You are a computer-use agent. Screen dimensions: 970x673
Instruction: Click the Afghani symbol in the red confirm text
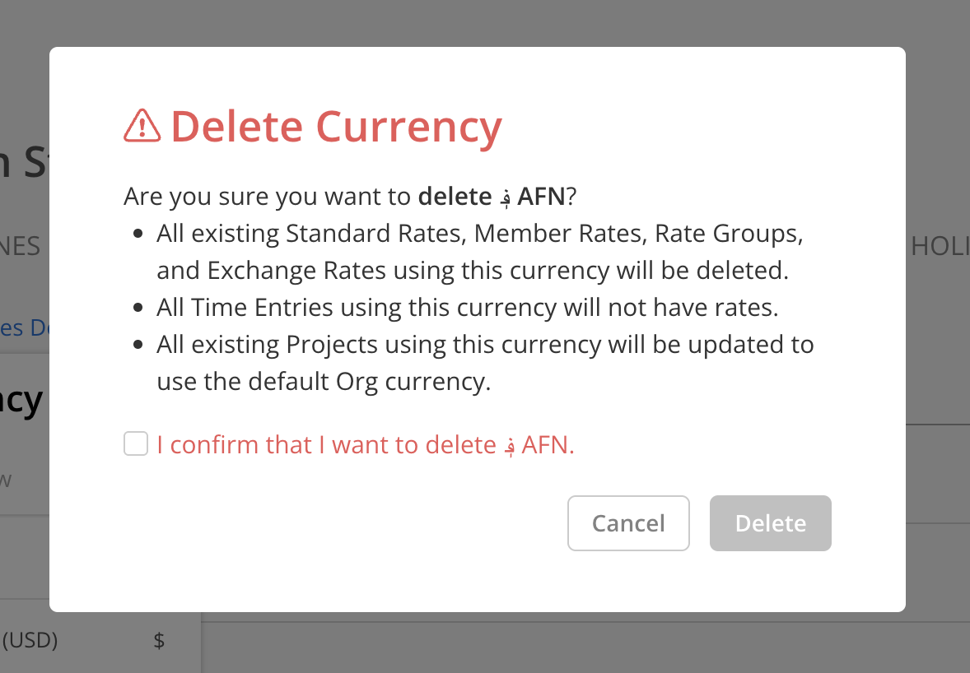pyautogui.click(x=510, y=446)
